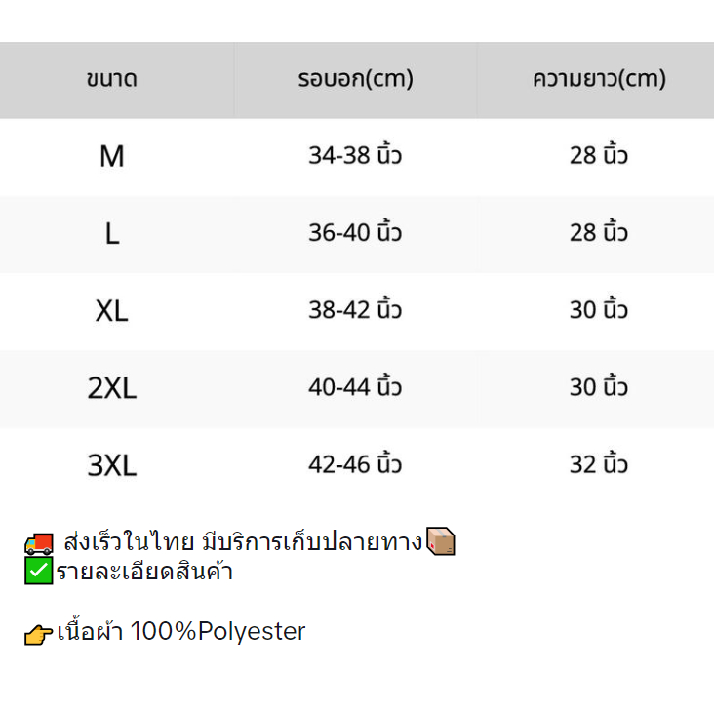Click the L size row label
Viewport: 714px width, 714px height.
pyautogui.click(x=112, y=233)
